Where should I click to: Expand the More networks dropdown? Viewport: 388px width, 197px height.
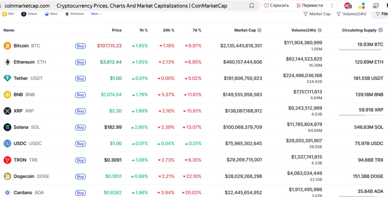tap(96, 14)
